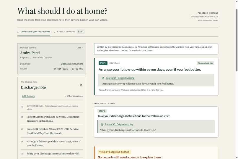Image resolution: width=238 pixels, height=159 pixels.
Task: Switch to Understand your instructions tab
Action: [x=34, y=32]
